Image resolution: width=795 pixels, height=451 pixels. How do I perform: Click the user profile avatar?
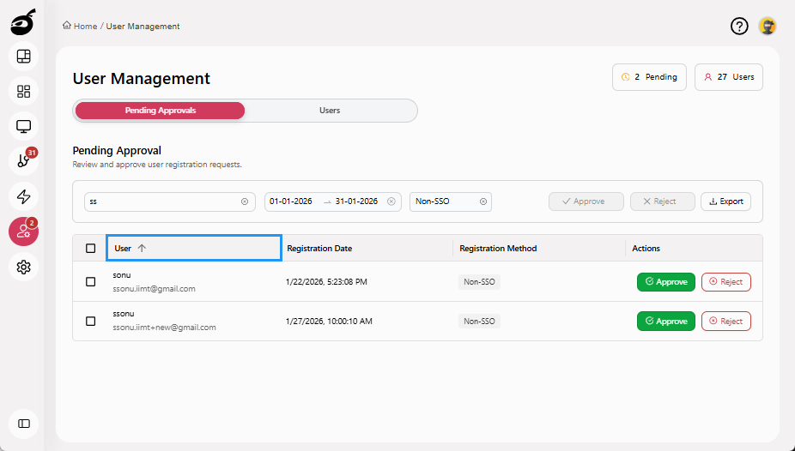click(768, 27)
